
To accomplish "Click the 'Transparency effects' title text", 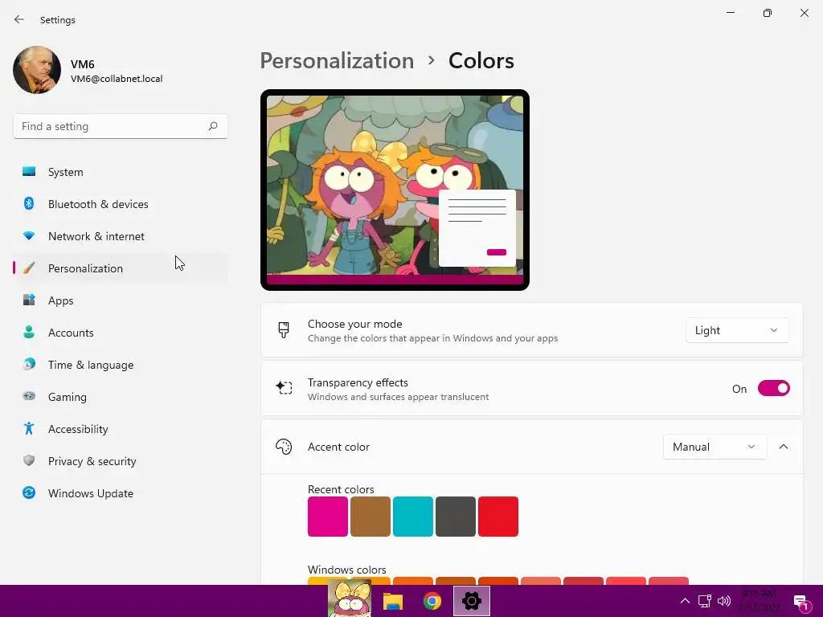I will click(358, 383).
